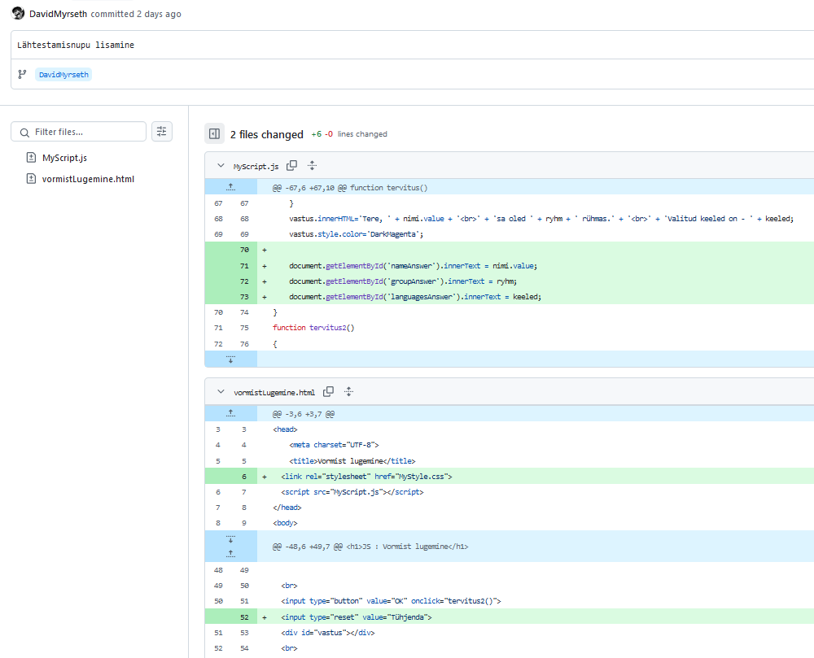Viewport: 814px width, 658px height.
Task: Copy the vormistLugemine.html file path
Action: pyautogui.click(x=328, y=391)
